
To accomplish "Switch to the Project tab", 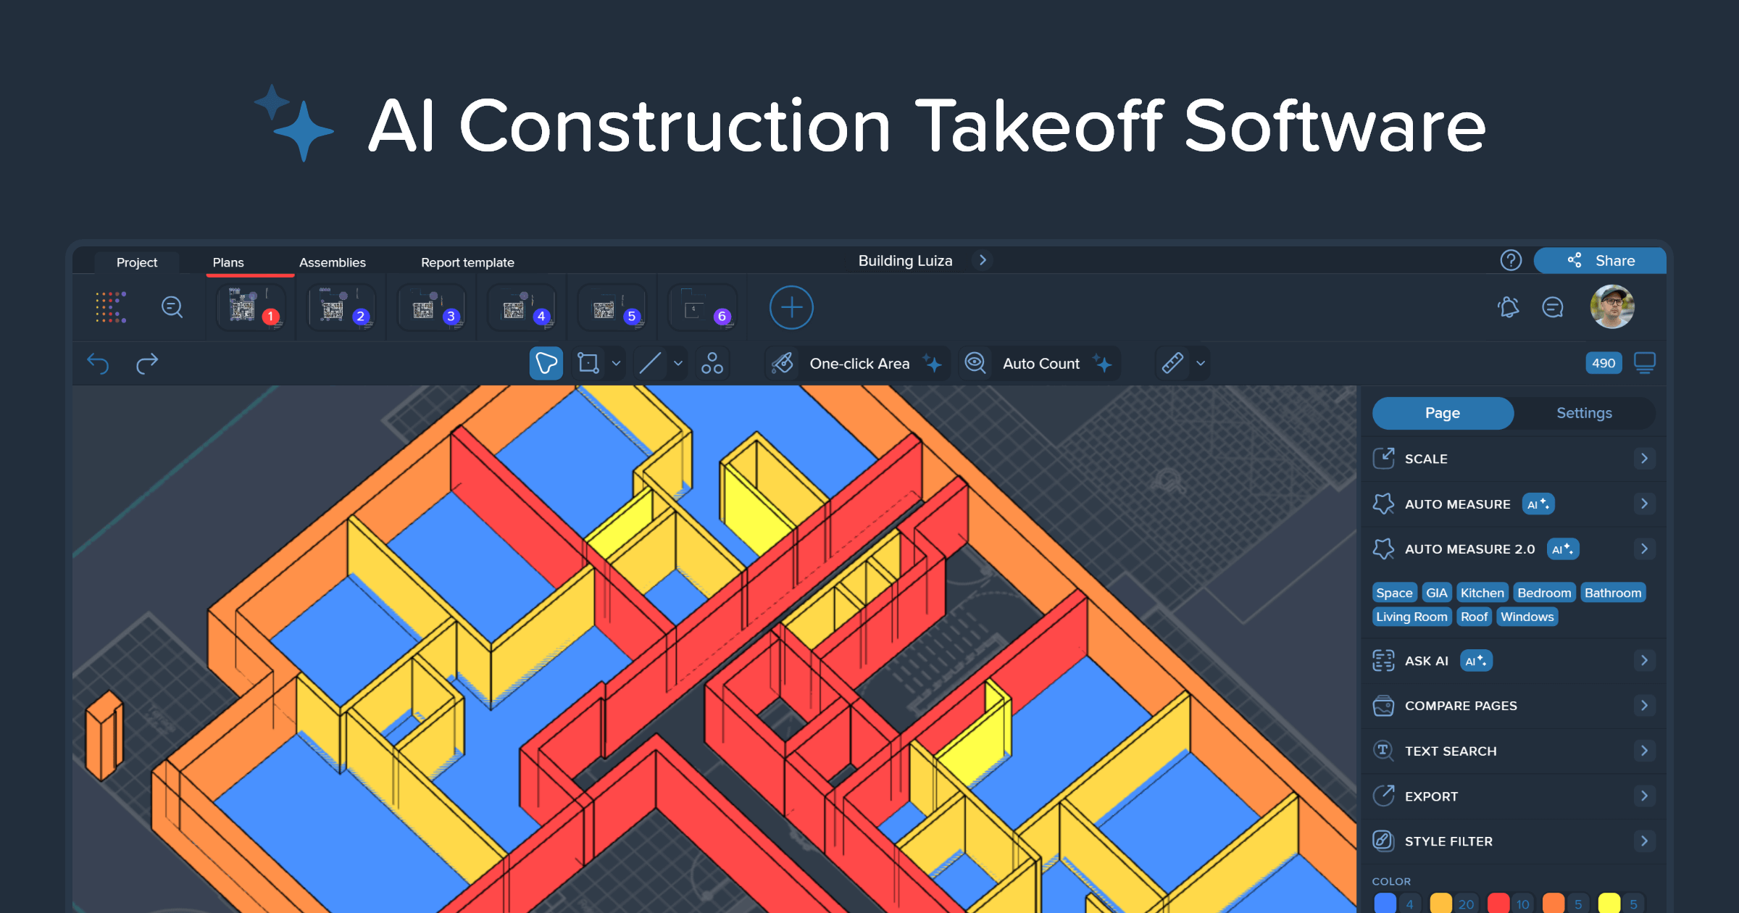I will pyautogui.click(x=137, y=262).
